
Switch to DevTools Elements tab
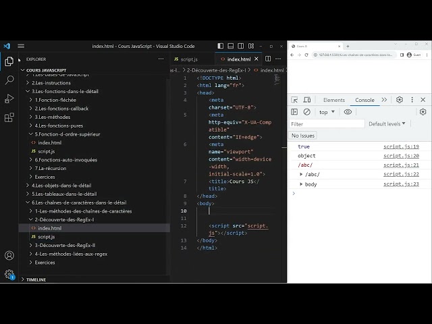coord(334,100)
